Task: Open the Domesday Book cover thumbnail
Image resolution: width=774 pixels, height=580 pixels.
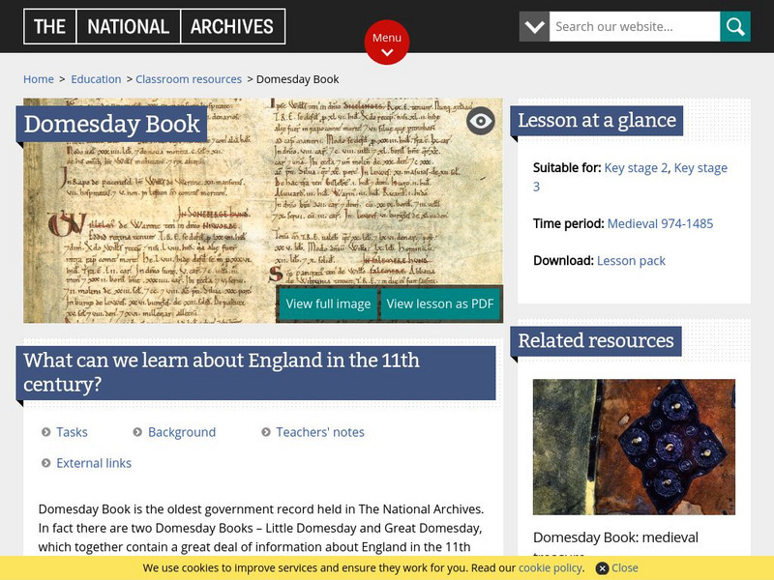Action: 634,447
